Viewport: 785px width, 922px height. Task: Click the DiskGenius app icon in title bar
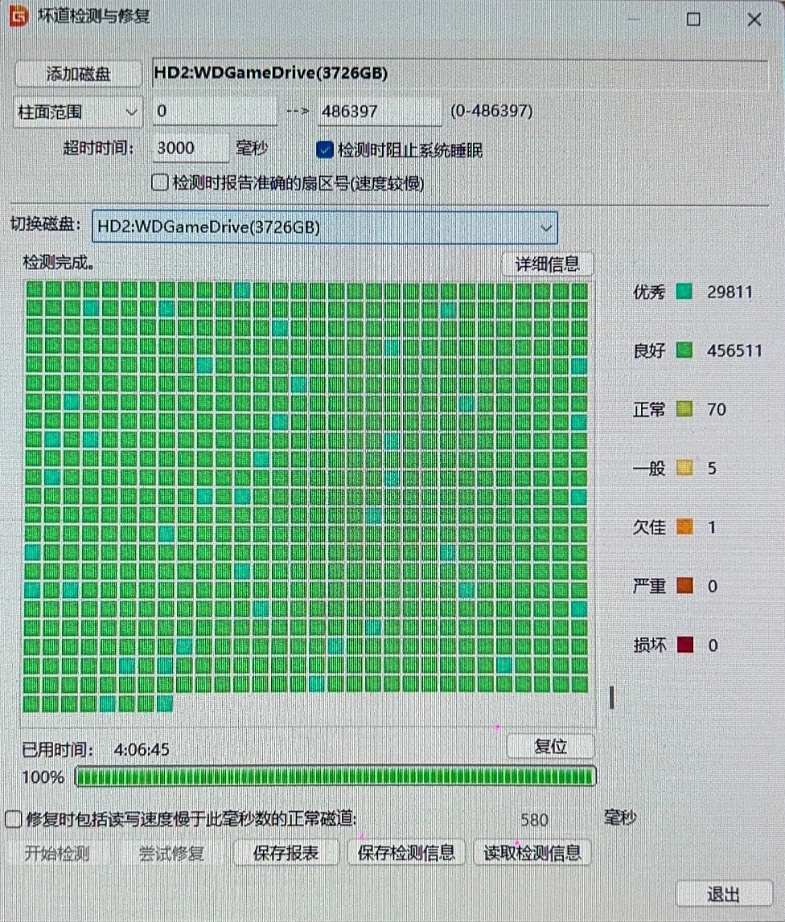point(18,16)
